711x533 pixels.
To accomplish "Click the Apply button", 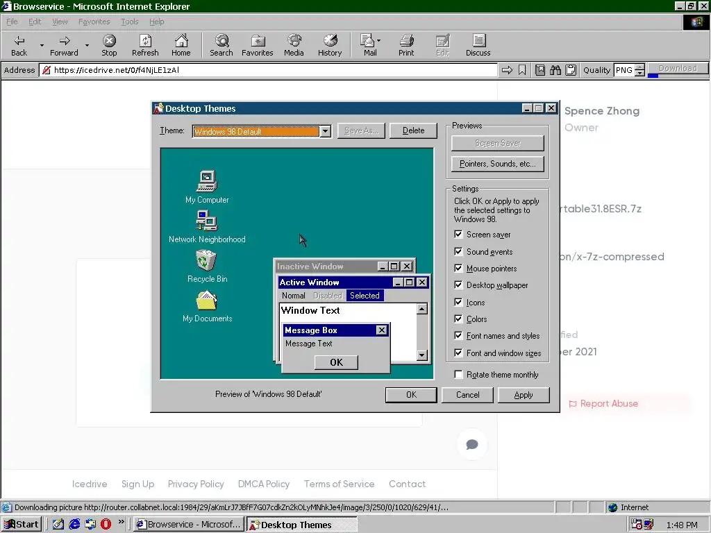I will click(524, 395).
